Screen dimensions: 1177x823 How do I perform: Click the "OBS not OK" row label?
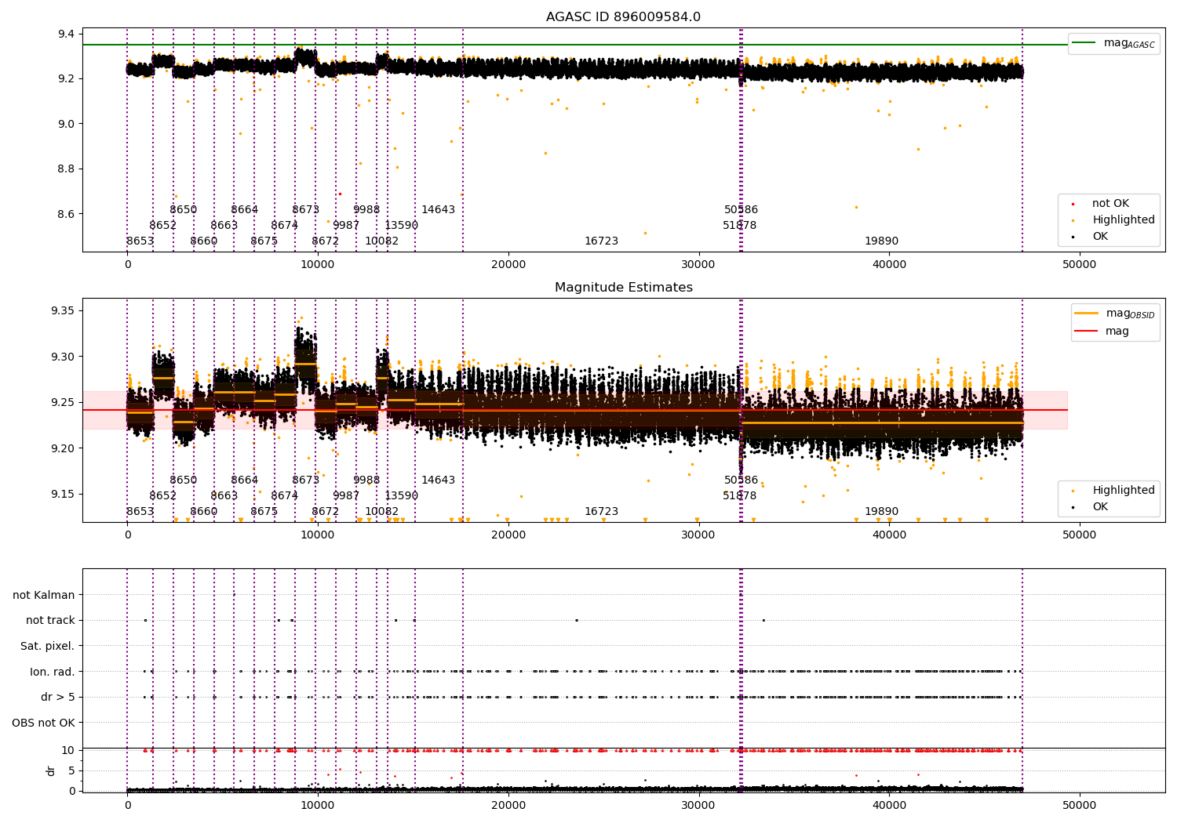pyautogui.click(x=43, y=723)
